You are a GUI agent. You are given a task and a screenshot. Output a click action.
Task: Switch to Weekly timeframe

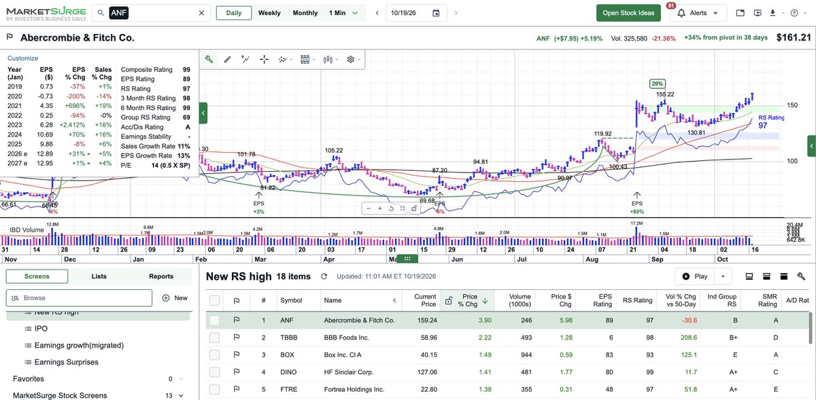pyautogui.click(x=269, y=13)
